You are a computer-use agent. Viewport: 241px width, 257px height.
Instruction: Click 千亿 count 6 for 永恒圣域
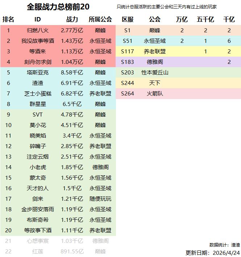click(229, 41)
